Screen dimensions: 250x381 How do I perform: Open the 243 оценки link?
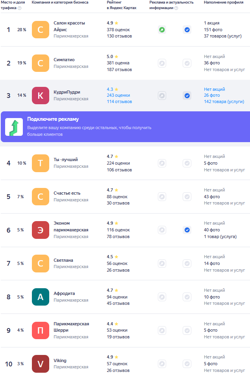click(x=118, y=95)
